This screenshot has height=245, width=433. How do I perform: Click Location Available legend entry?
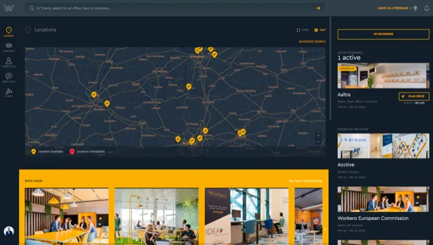[47, 151]
